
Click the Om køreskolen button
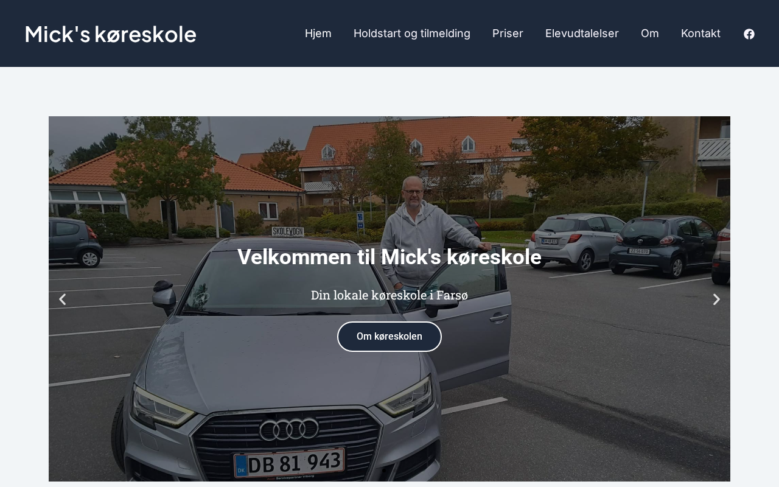(389, 337)
